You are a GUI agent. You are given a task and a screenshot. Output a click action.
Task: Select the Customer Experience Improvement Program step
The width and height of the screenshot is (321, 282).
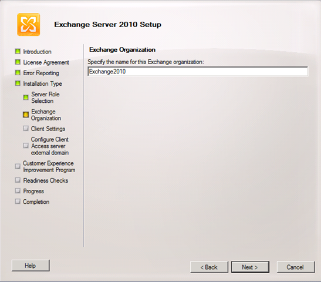click(49, 167)
